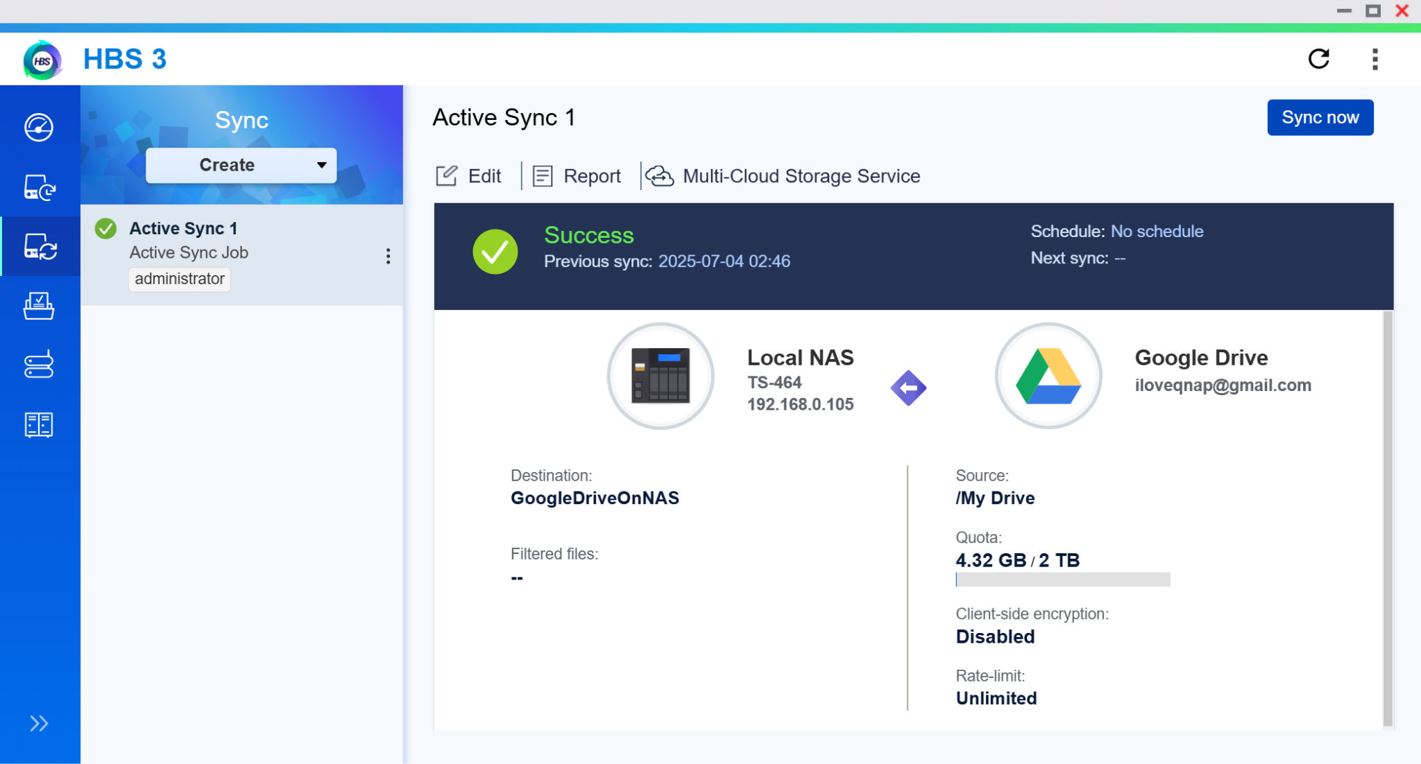Select the Active Sync 1 job entry
1421x764 pixels.
tap(241, 254)
